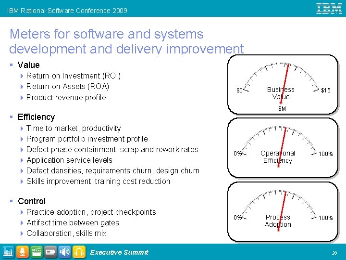Image resolution: width=346 pixels, height=260 pixels.
Task: Click 'Product revenue profile' bullet
Action: coord(66,97)
